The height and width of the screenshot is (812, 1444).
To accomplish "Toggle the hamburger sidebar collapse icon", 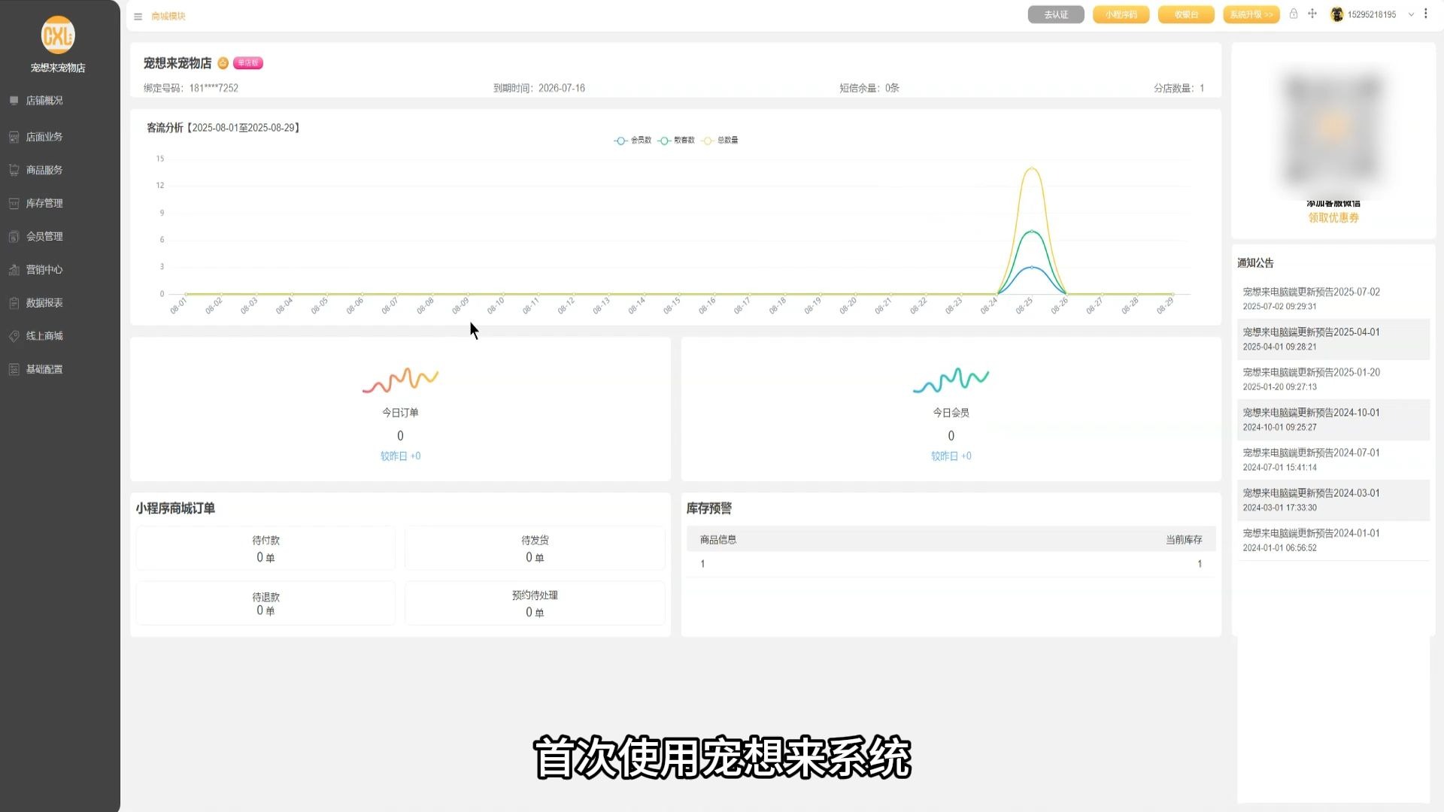I will [x=138, y=17].
